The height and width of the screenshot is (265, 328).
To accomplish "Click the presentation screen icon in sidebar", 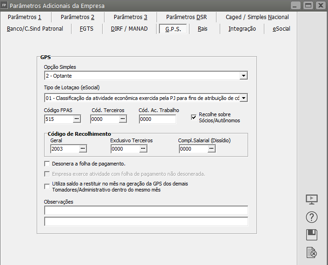I will click(x=312, y=199).
